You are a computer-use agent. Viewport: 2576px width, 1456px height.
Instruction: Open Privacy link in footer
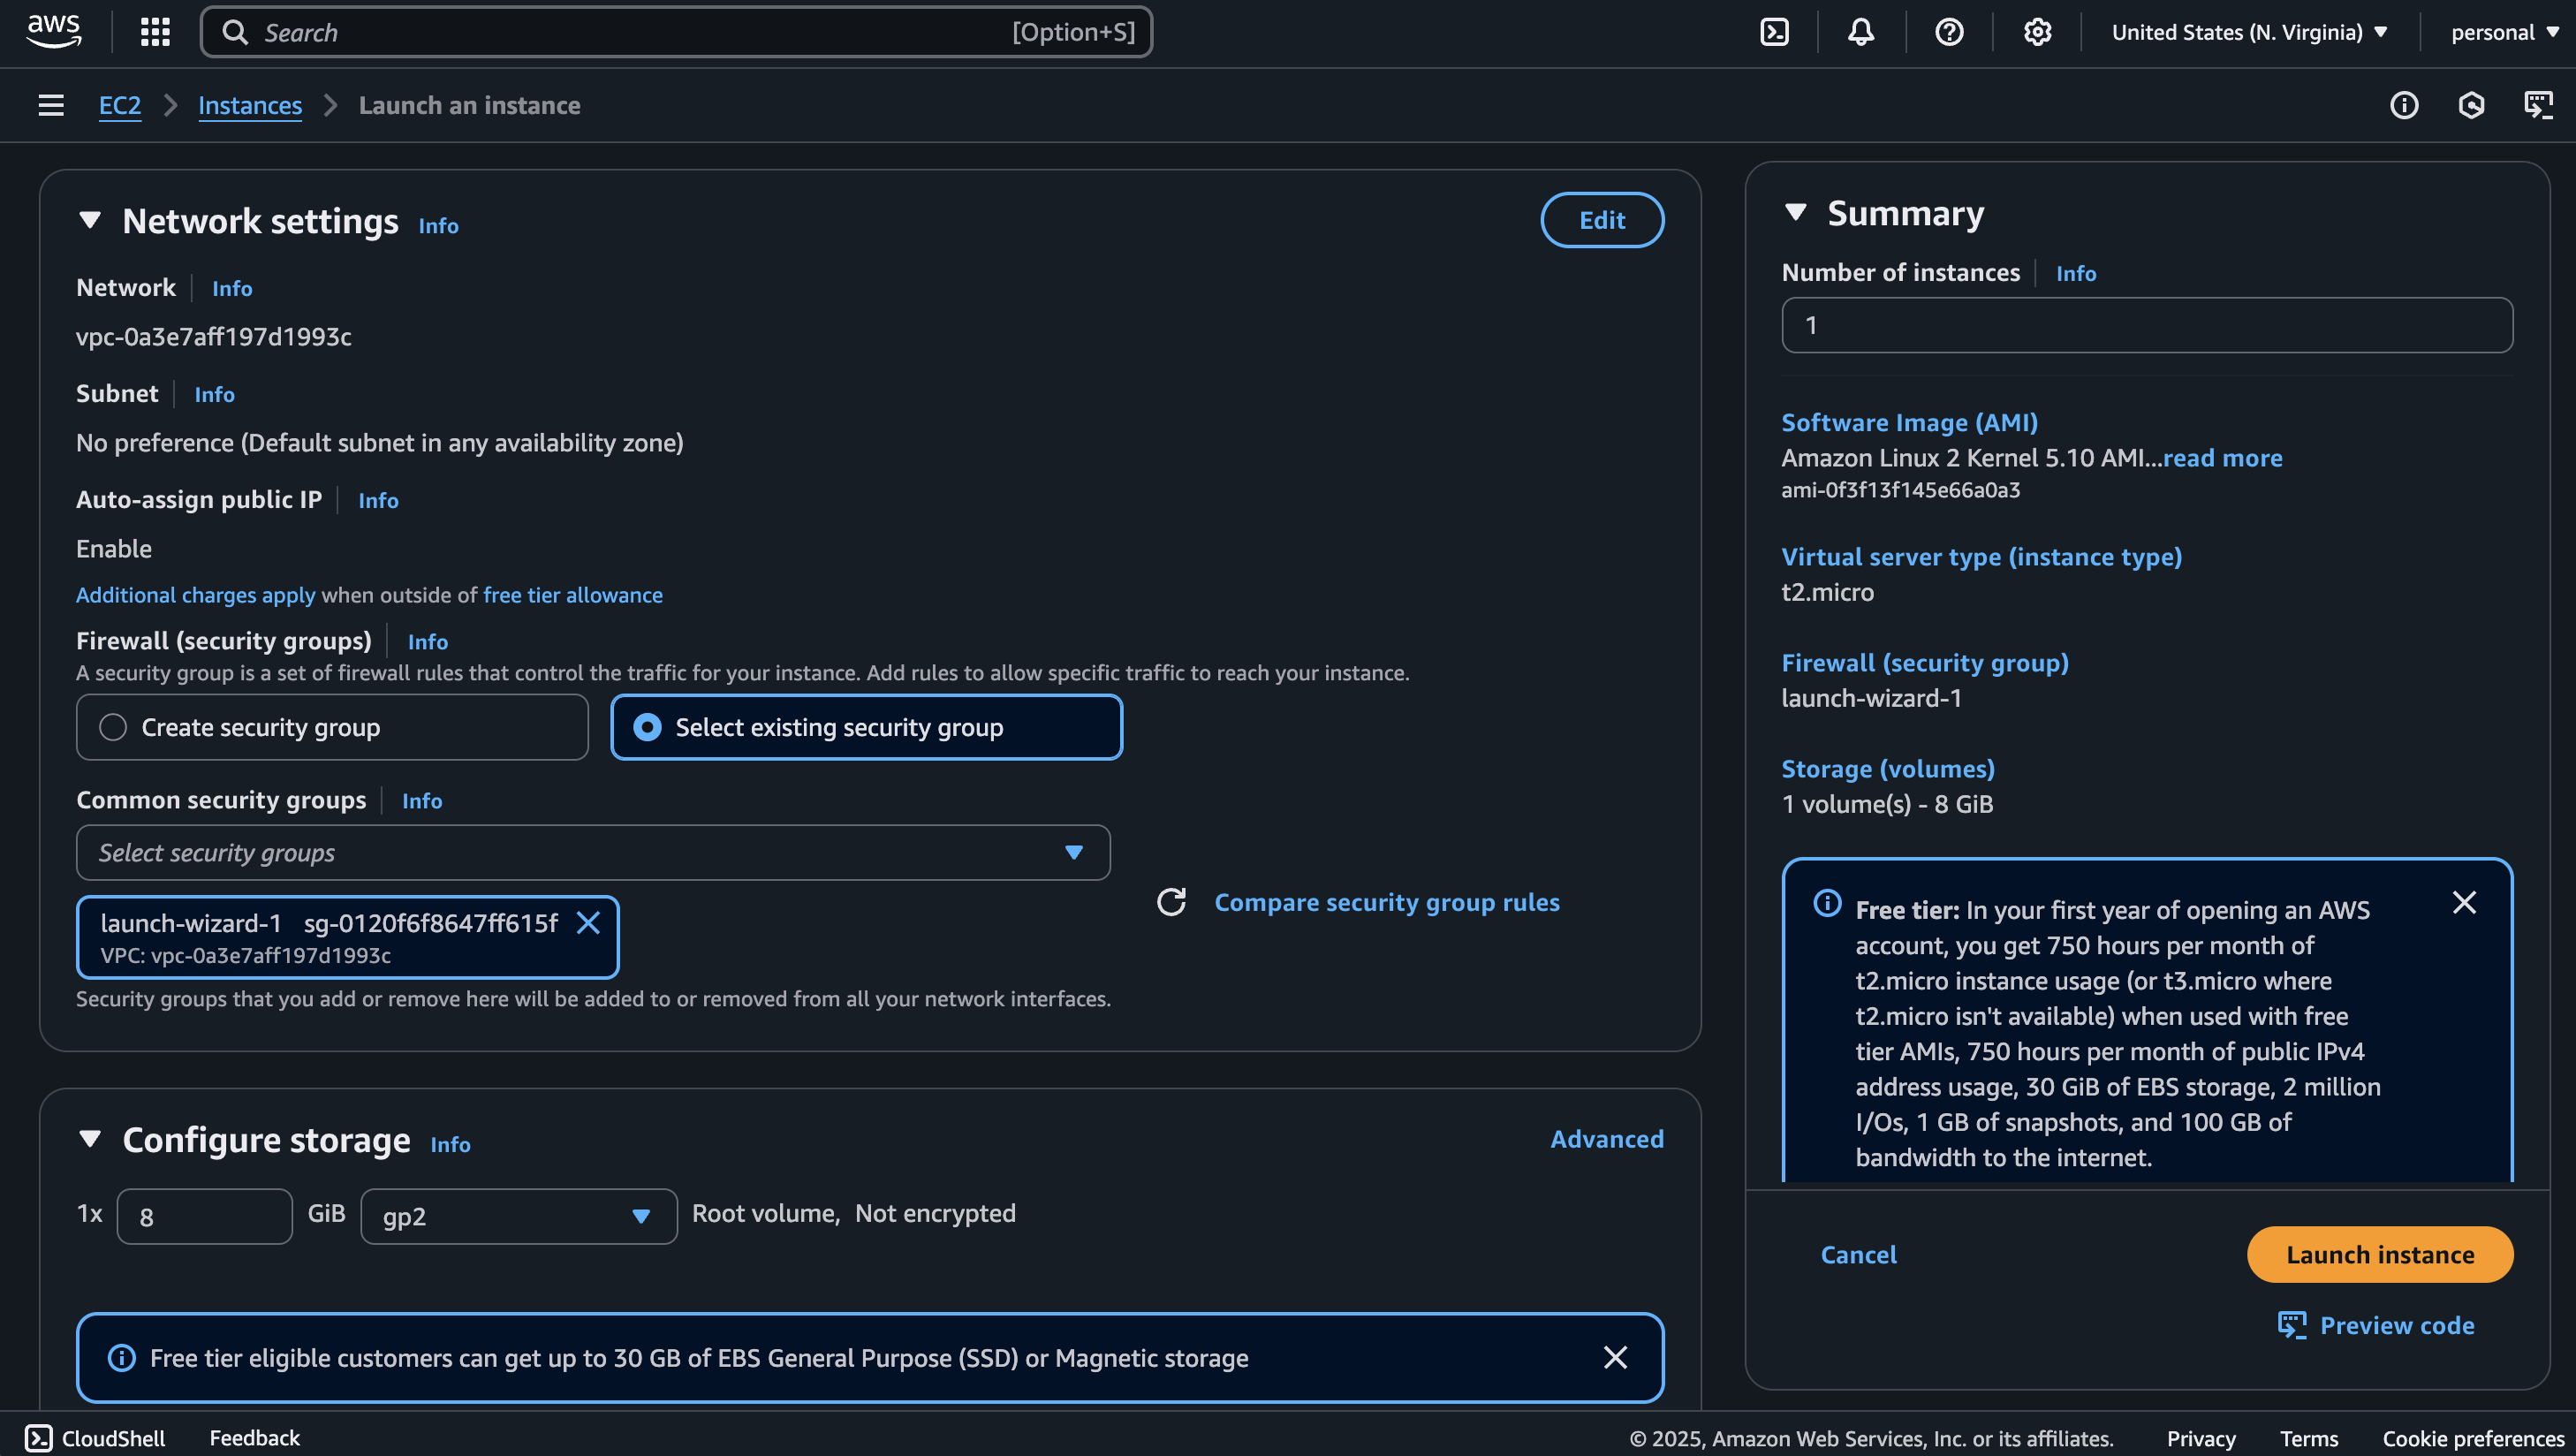point(2200,1438)
